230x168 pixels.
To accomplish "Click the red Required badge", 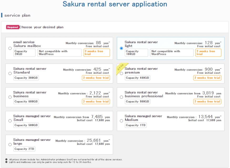I will 13,27.
